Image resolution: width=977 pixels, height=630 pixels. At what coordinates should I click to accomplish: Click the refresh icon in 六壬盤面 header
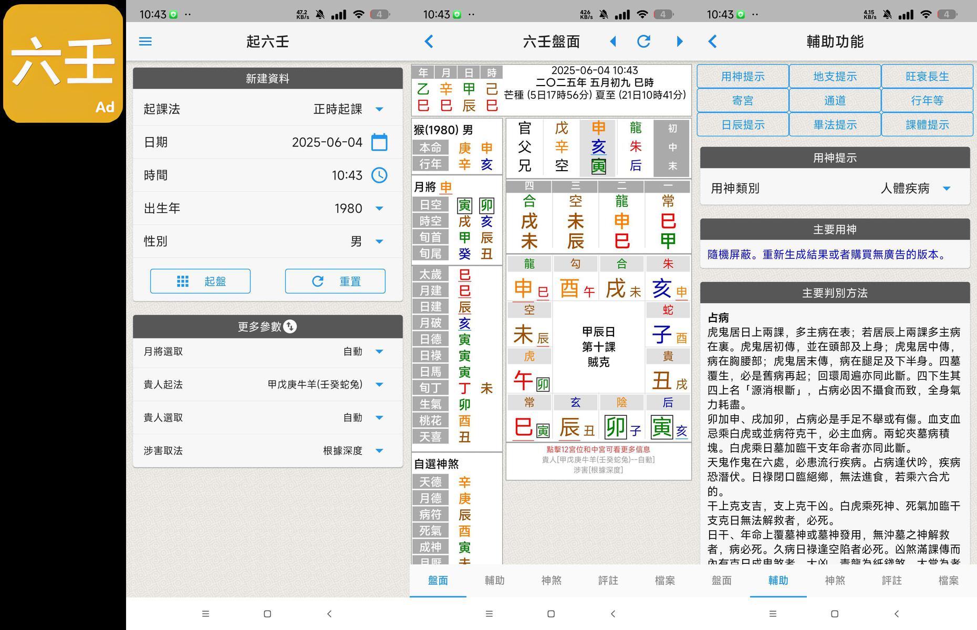[x=644, y=41]
